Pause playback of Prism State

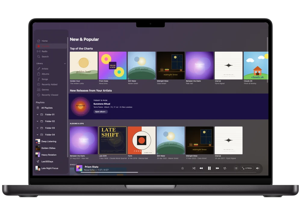point(209,168)
